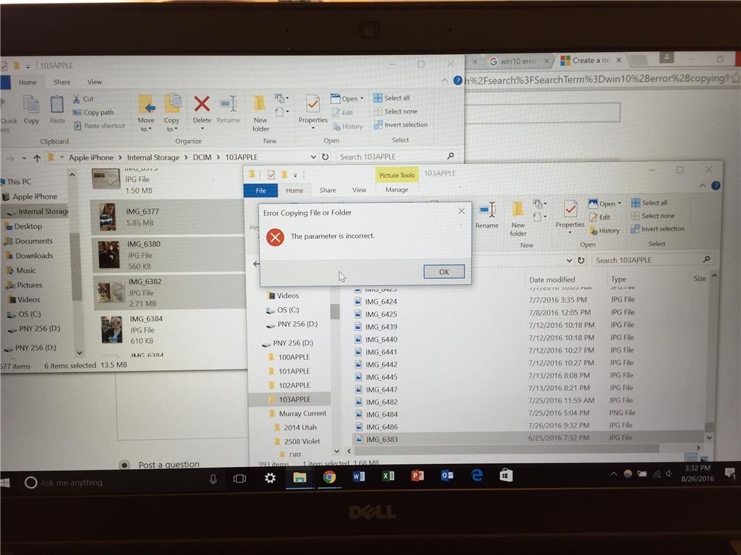Click OK in the error dialog
741x555 pixels.
coord(444,272)
